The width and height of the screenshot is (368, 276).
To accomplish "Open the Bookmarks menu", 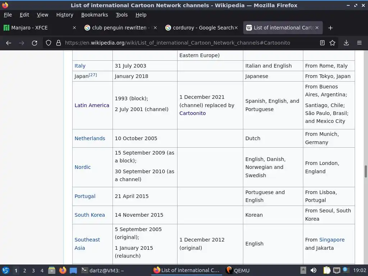I will (95, 15).
